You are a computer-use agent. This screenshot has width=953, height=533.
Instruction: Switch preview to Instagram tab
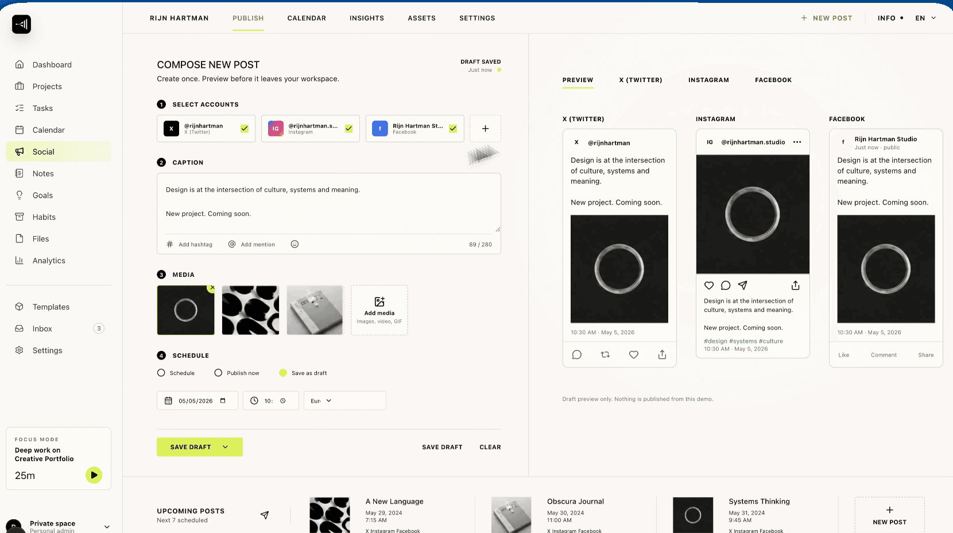click(708, 80)
